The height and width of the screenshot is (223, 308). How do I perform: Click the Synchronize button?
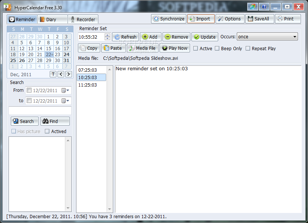(169, 19)
